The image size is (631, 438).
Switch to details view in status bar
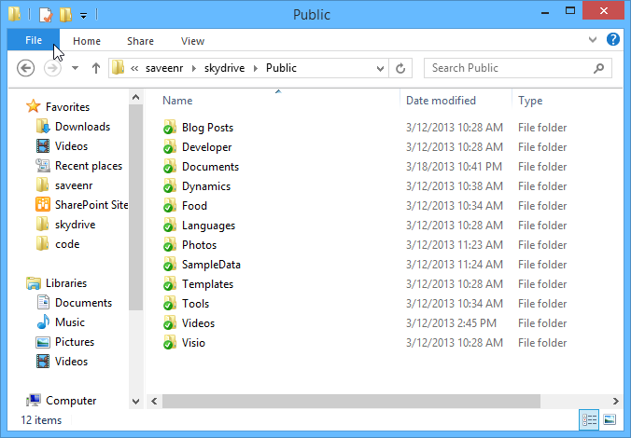click(x=590, y=420)
